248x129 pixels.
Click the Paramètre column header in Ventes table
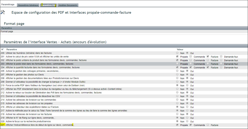pyautogui.click(x=12, y=49)
